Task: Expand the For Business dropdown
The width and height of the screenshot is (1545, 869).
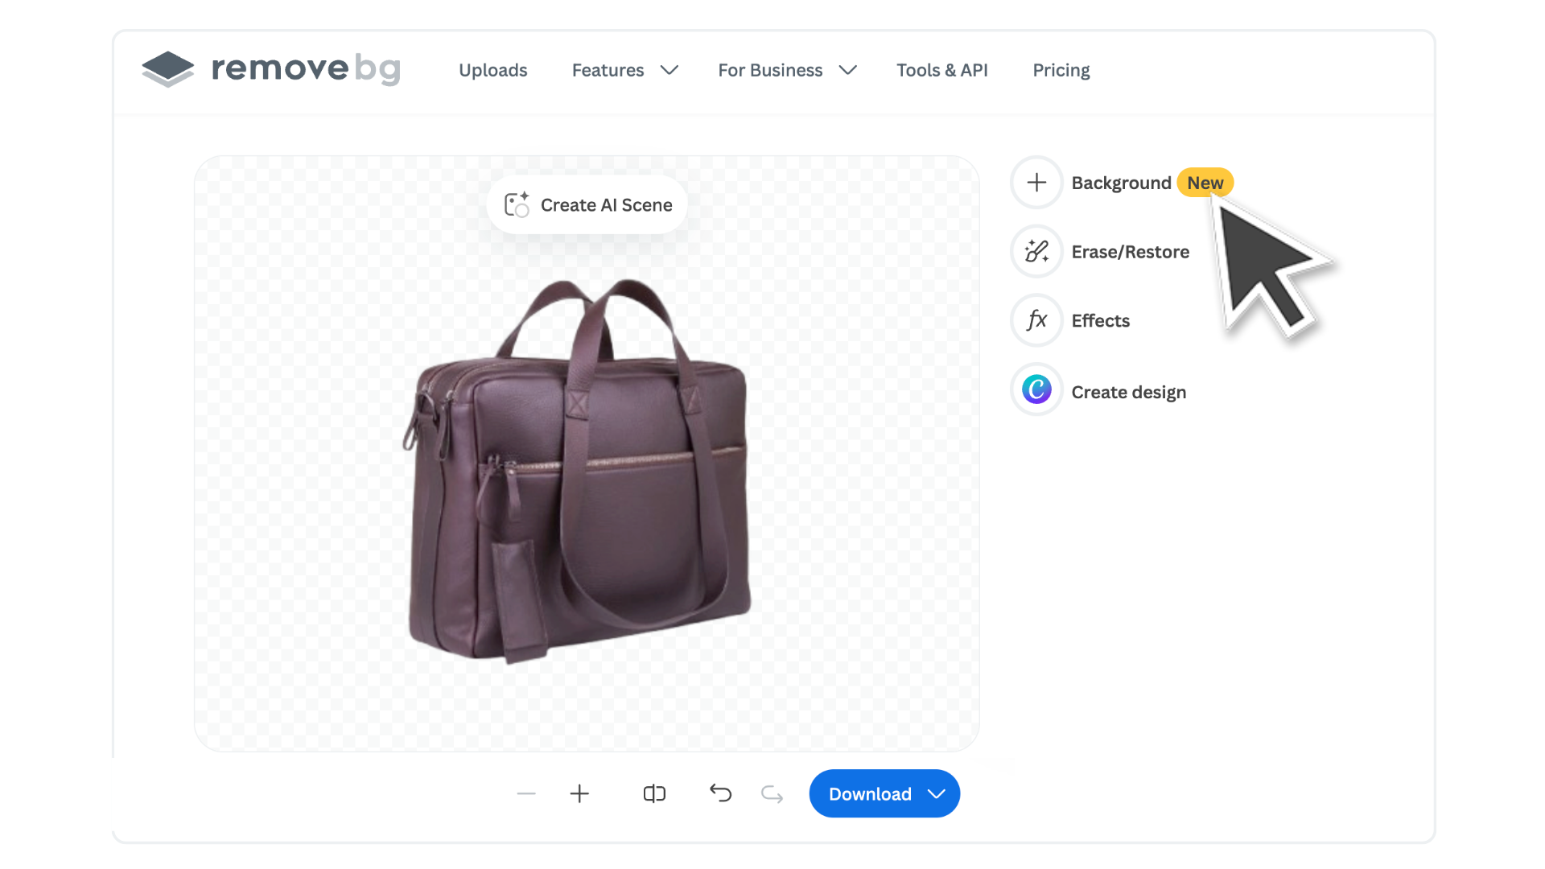Action: click(786, 70)
